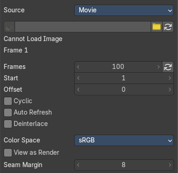Decrease Seam Margin with left arrow
The width and height of the screenshot is (178, 173).
click(78, 165)
